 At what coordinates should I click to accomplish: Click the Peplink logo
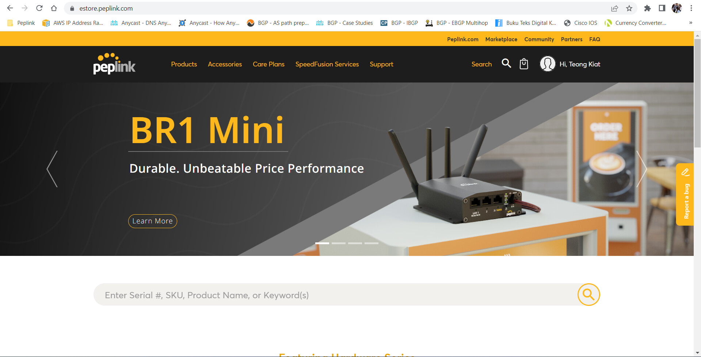(x=114, y=64)
